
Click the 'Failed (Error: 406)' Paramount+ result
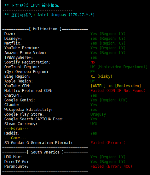point(111,167)
